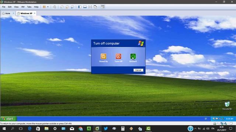Click the Stand By power button
The width and height of the screenshot is (236, 132).
(x=103, y=56)
